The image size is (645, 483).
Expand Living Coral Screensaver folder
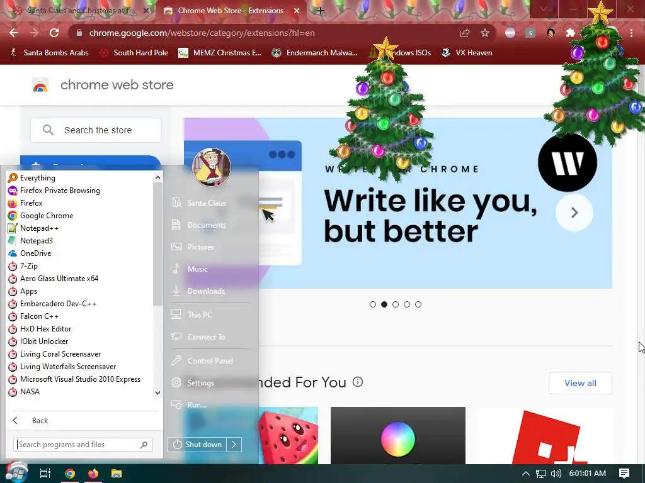tap(54, 354)
